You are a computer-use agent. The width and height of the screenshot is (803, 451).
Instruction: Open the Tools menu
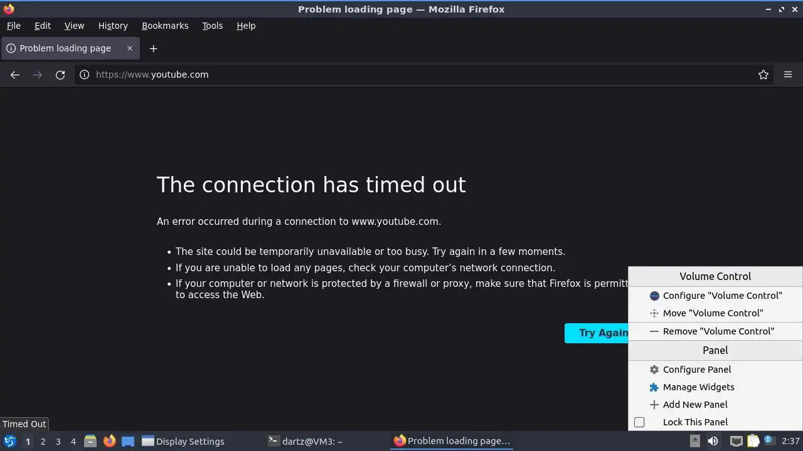pyautogui.click(x=212, y=26)
